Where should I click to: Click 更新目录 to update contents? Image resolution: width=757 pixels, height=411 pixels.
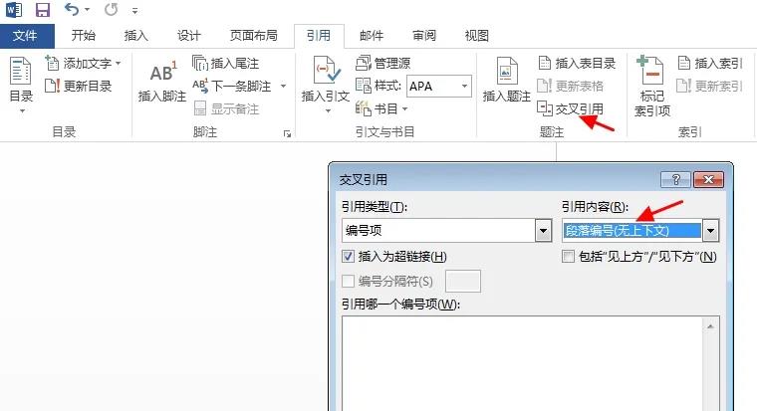tap(79, 86)
